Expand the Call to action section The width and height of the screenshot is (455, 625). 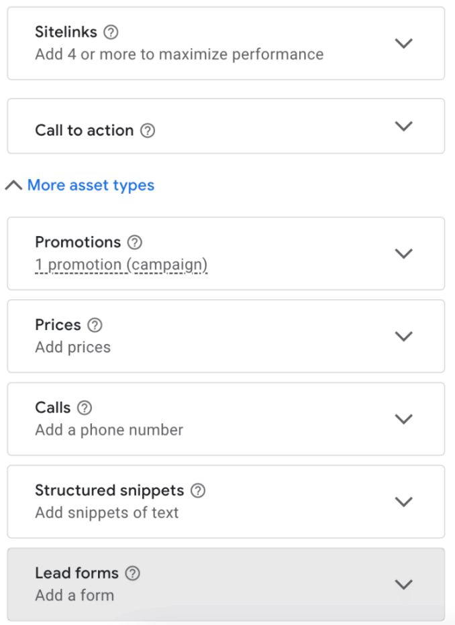click(x=404, y=126)
